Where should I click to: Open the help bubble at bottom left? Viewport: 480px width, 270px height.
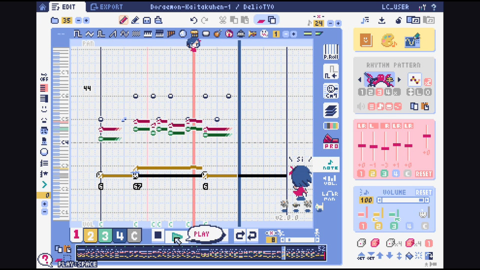point(44,259)
